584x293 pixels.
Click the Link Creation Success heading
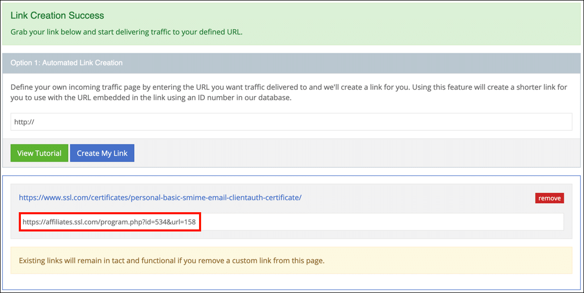[57, 16]
